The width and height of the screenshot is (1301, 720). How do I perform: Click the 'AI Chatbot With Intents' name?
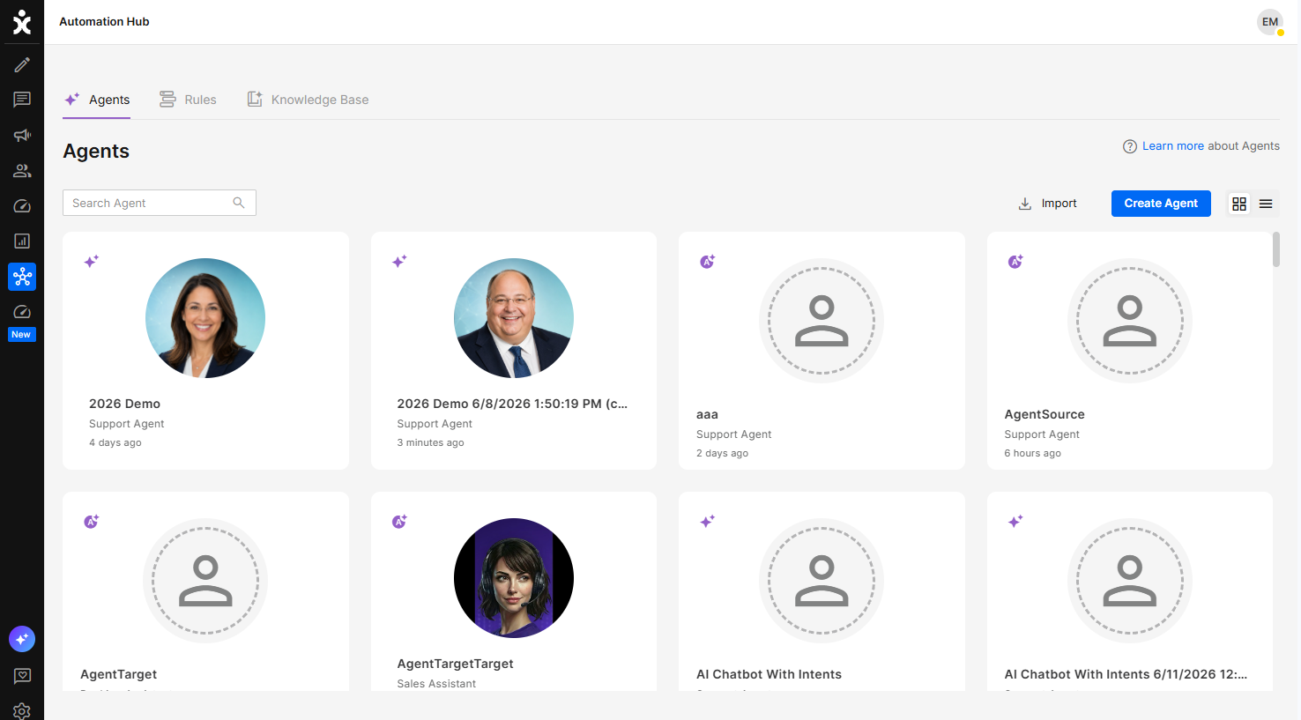[x=769, y=674]
